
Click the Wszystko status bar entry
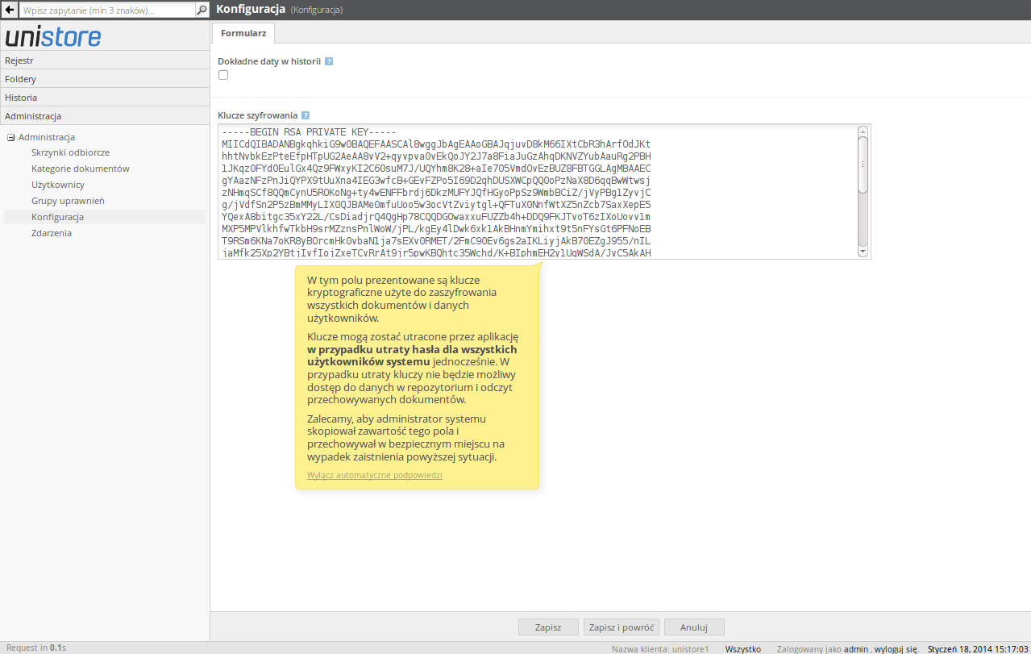pos(742,648)
